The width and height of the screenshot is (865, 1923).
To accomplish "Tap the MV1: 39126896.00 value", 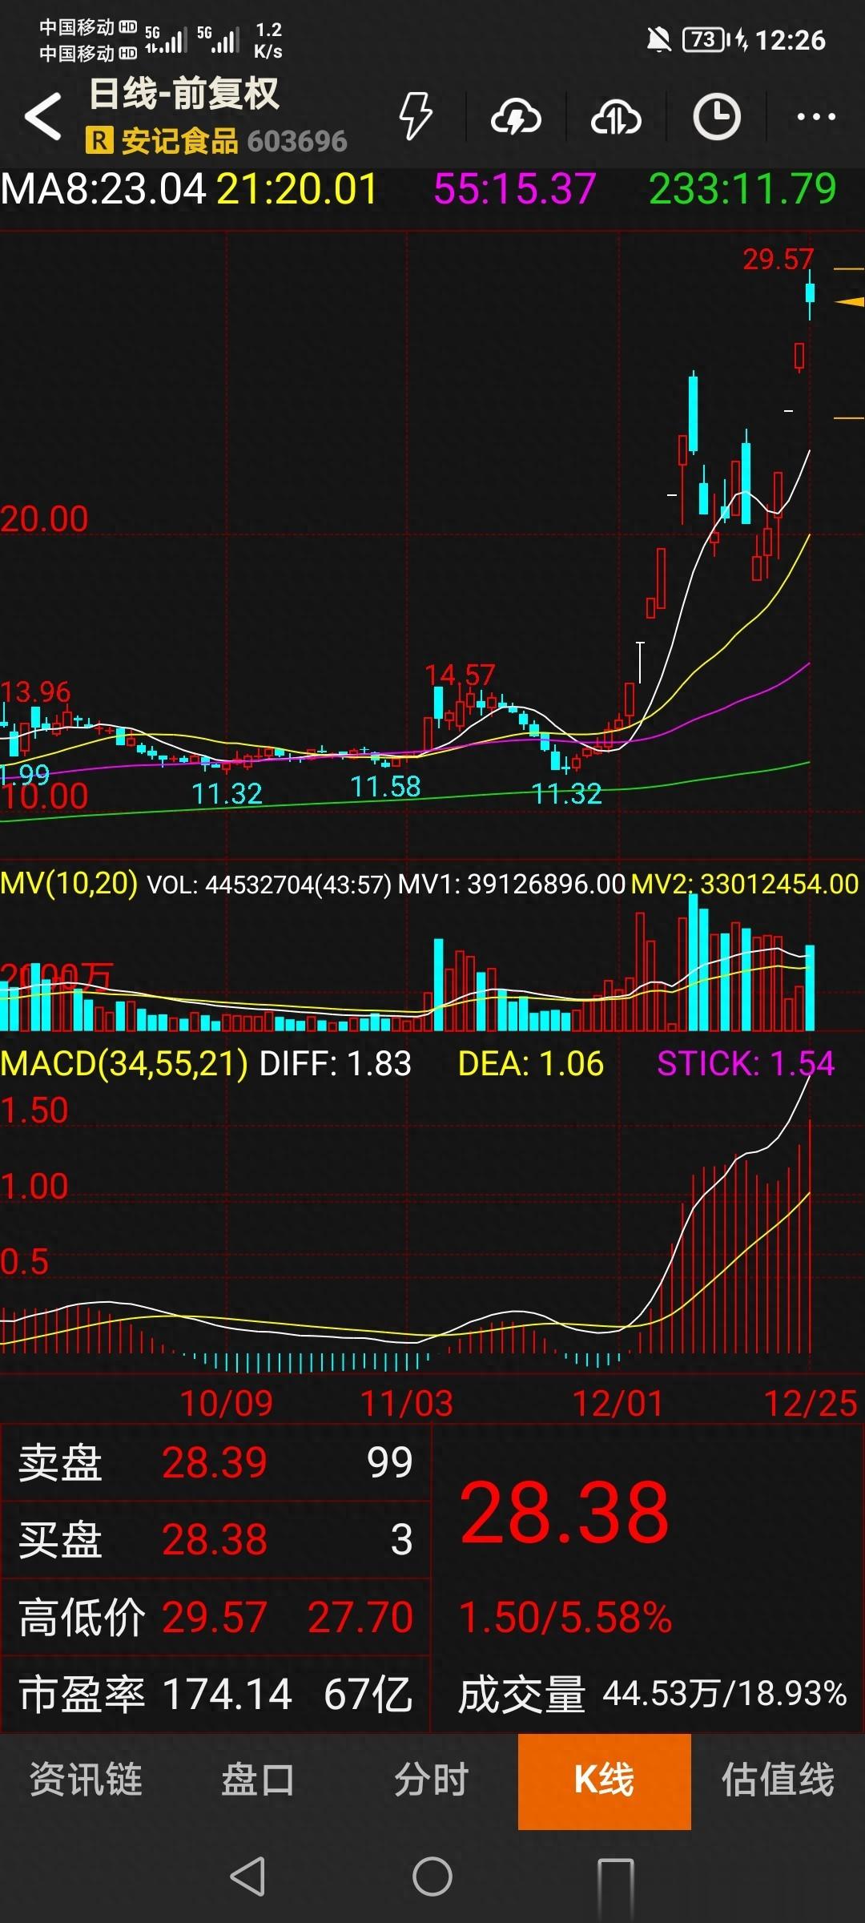I will pos(512,884).
